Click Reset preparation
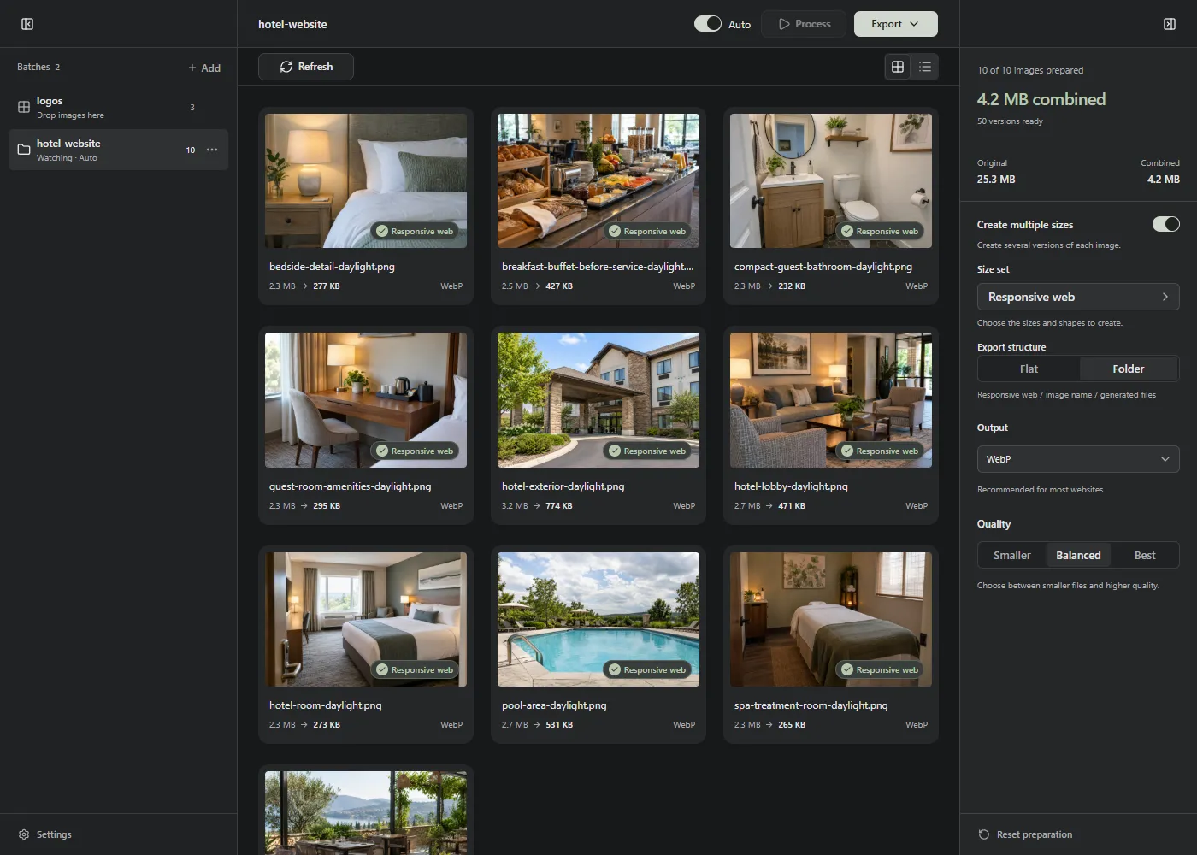Viewport: 1197px width, 855px height. (1025, 834)
